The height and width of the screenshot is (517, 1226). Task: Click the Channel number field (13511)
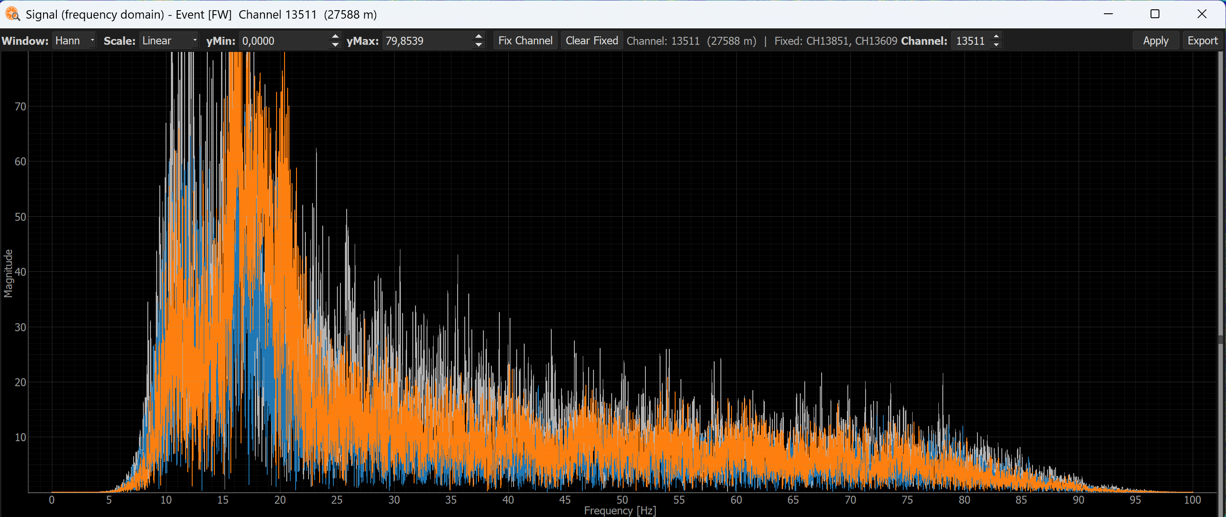[970, 41]
